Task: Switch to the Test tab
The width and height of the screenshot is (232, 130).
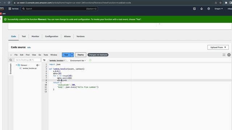Action: pos(24,36)
